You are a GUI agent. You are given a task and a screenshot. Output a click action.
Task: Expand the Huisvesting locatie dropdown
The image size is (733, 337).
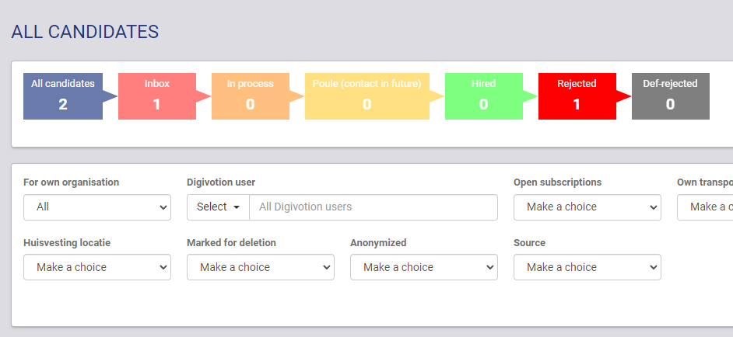click(x=97, y=267)
